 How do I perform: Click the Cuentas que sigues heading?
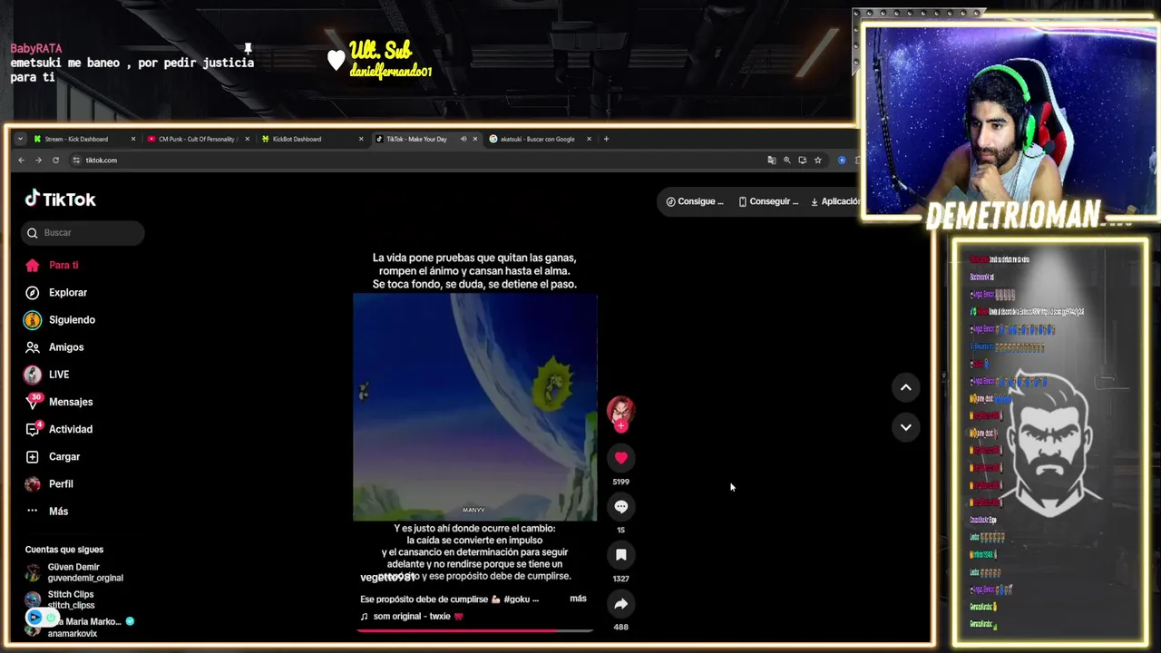(64, 550)
